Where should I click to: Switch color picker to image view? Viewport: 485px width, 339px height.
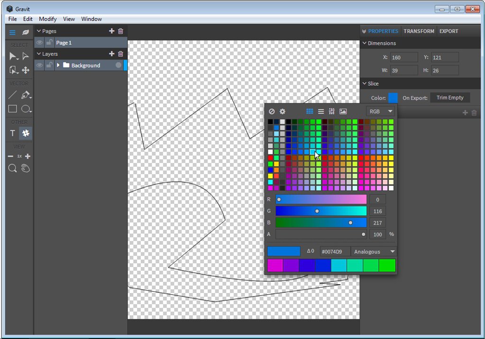coord(343,111)
